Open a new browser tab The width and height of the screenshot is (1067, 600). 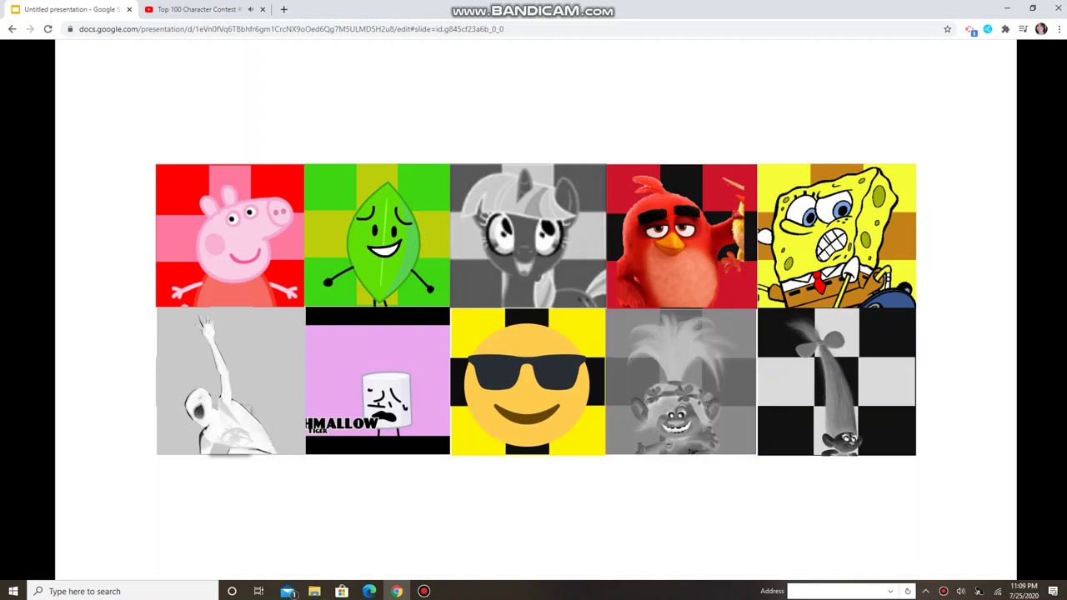coord(283,9)
